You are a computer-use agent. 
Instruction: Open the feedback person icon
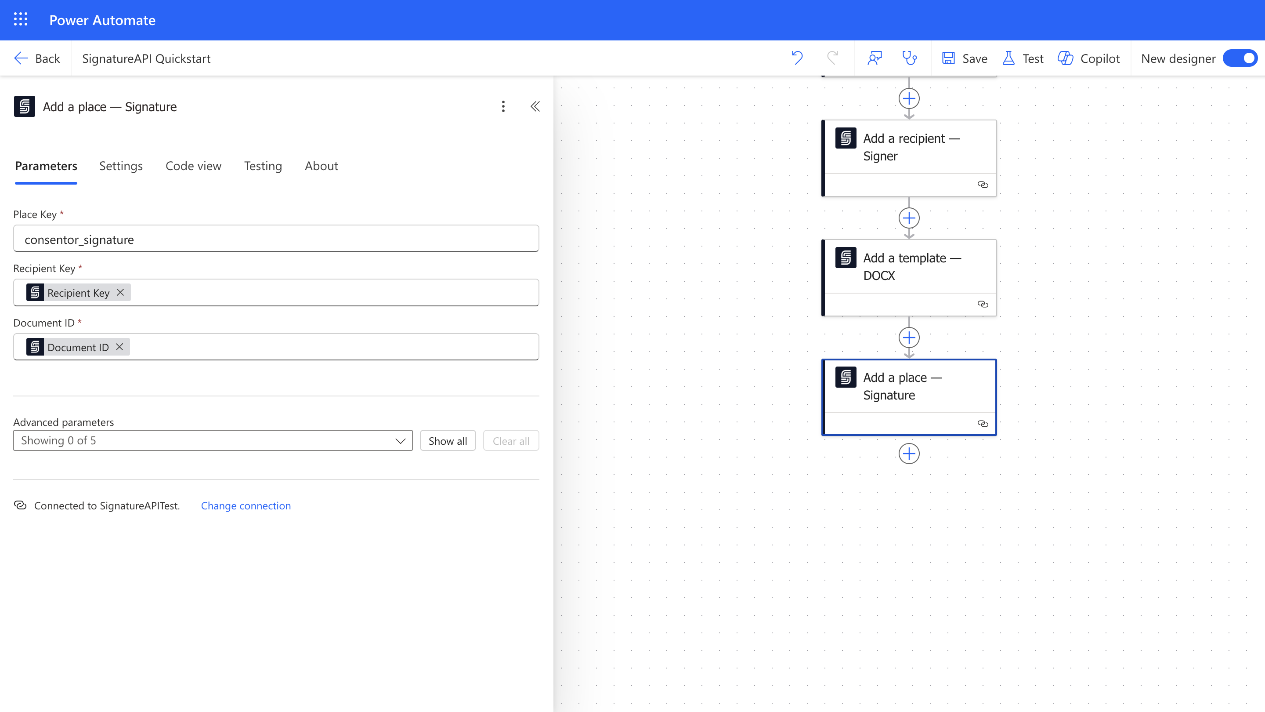point(875,58)
